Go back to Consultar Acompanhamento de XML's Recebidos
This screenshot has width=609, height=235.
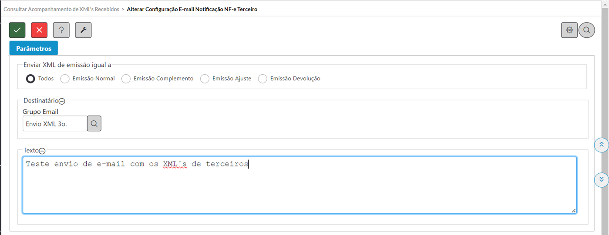click(61, 9)
